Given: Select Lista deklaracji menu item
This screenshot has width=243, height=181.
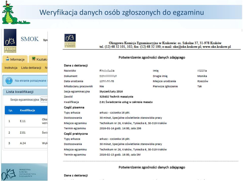Looking at the screenshot, I should (31, 68).
